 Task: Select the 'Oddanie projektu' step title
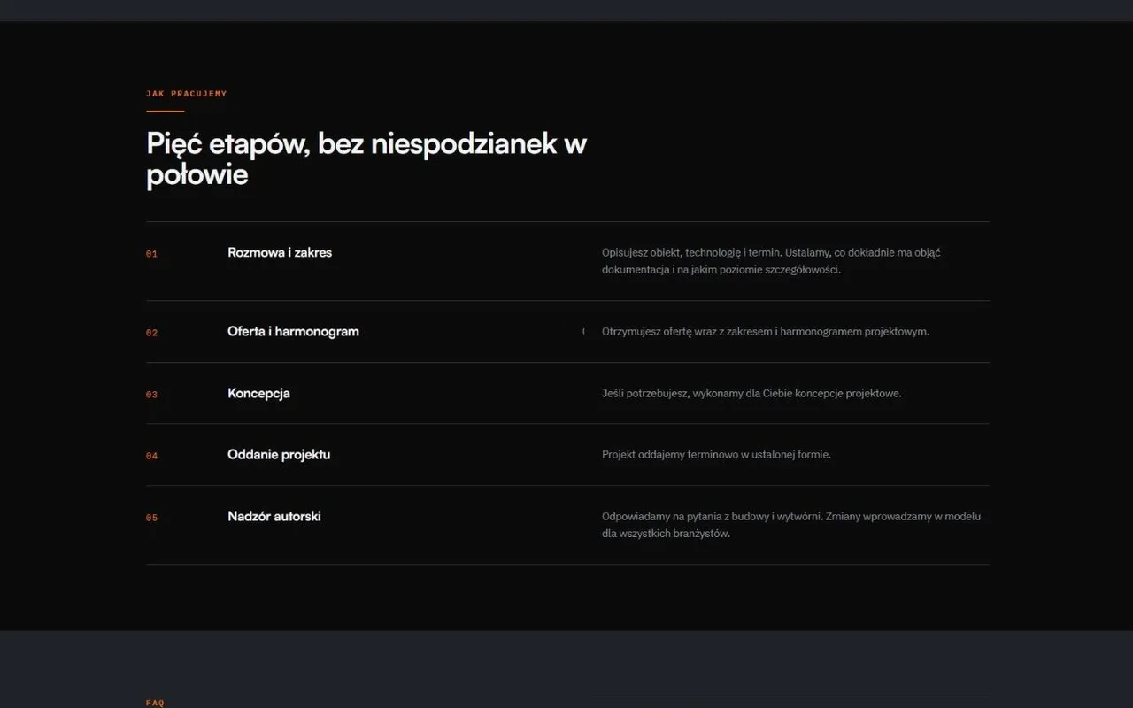coord(279,454)
